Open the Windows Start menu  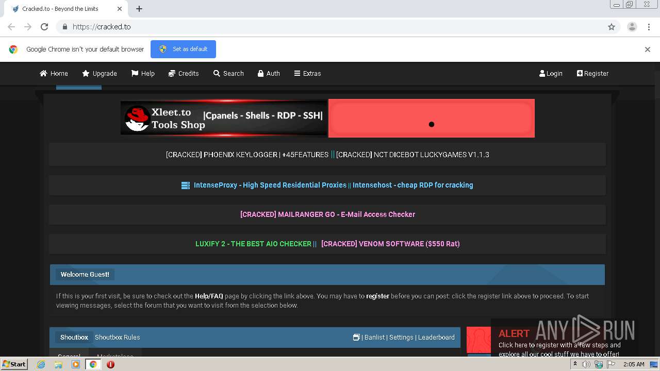14,364
